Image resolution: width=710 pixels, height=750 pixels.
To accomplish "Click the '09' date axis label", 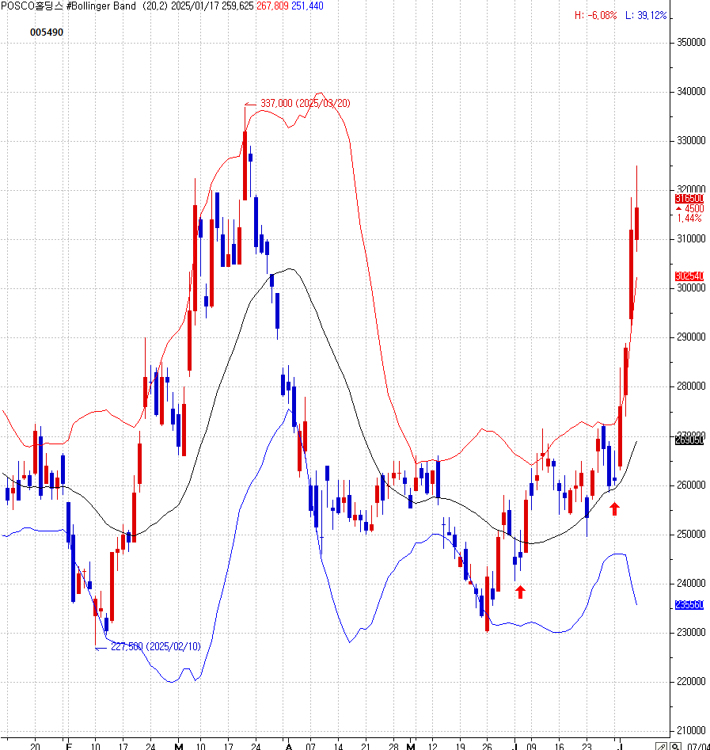I will tap(531, 746).
